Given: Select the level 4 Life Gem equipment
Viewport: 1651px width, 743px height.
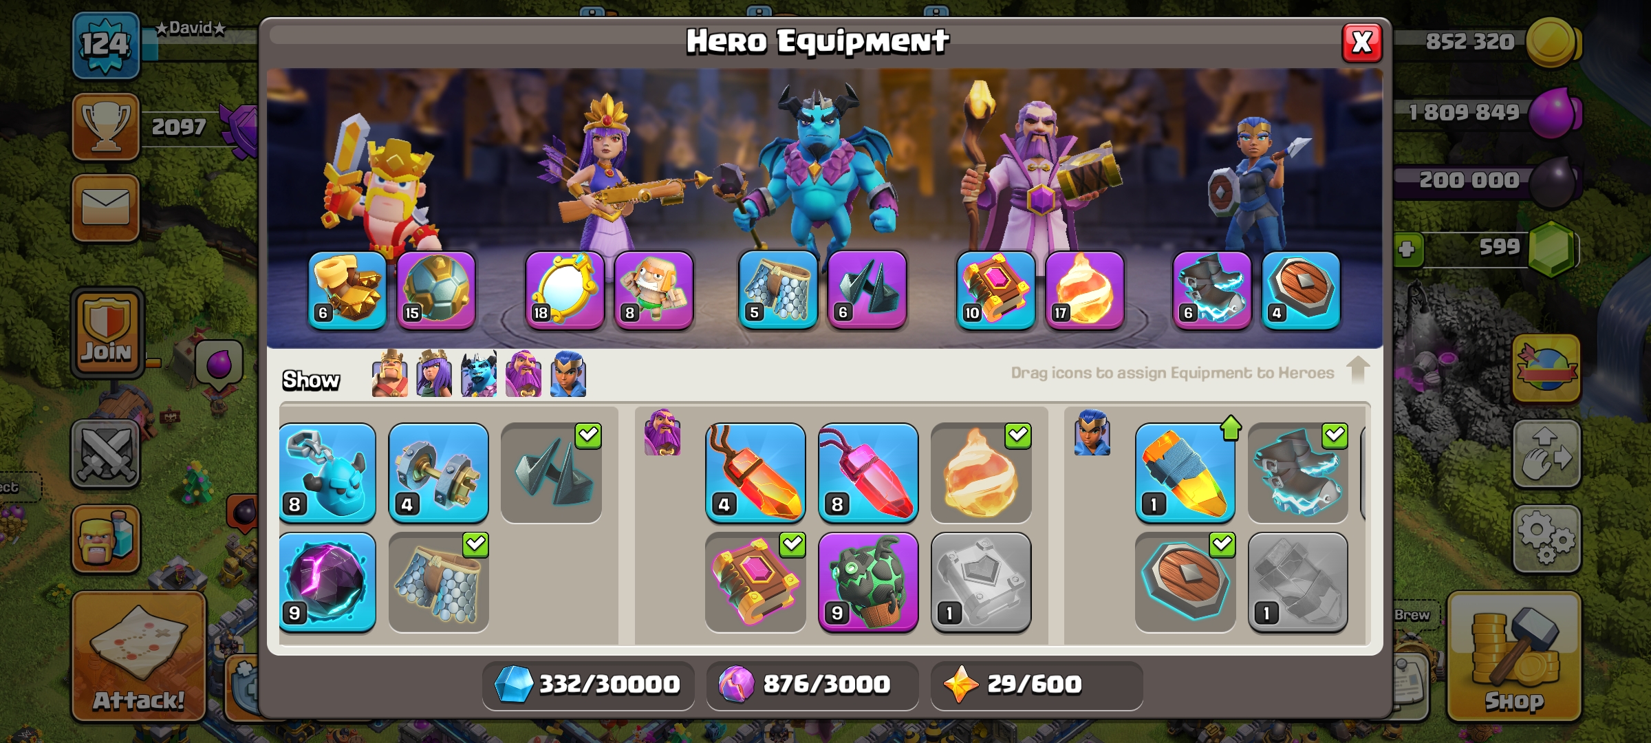Looking at the screenshot, I should click(x=755, y=473).
